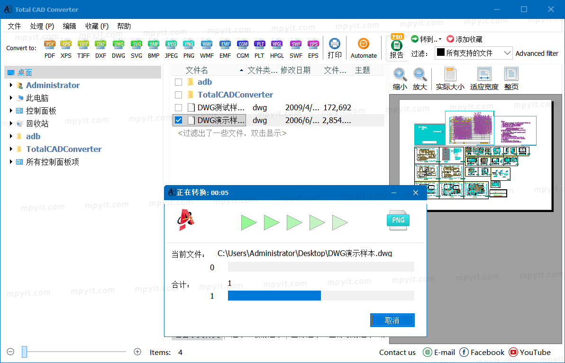Check the DWG测试样本 file checkbox
This screenshot has width=565, height=363.
[178, 107]
